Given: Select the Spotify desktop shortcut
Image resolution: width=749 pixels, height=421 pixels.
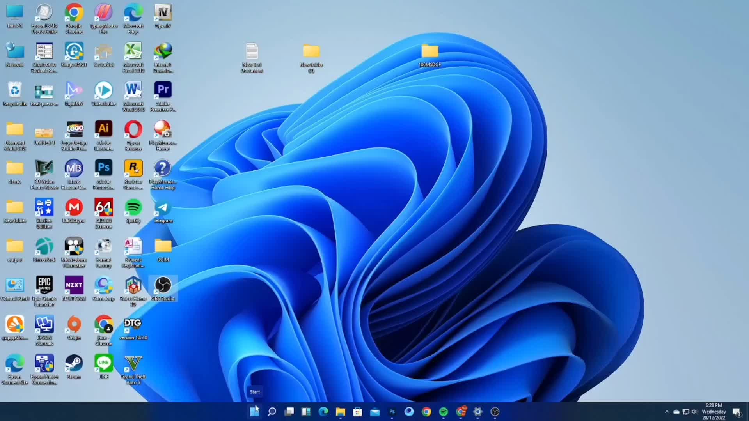Looking at the screenshot, I should click(133, 211).
